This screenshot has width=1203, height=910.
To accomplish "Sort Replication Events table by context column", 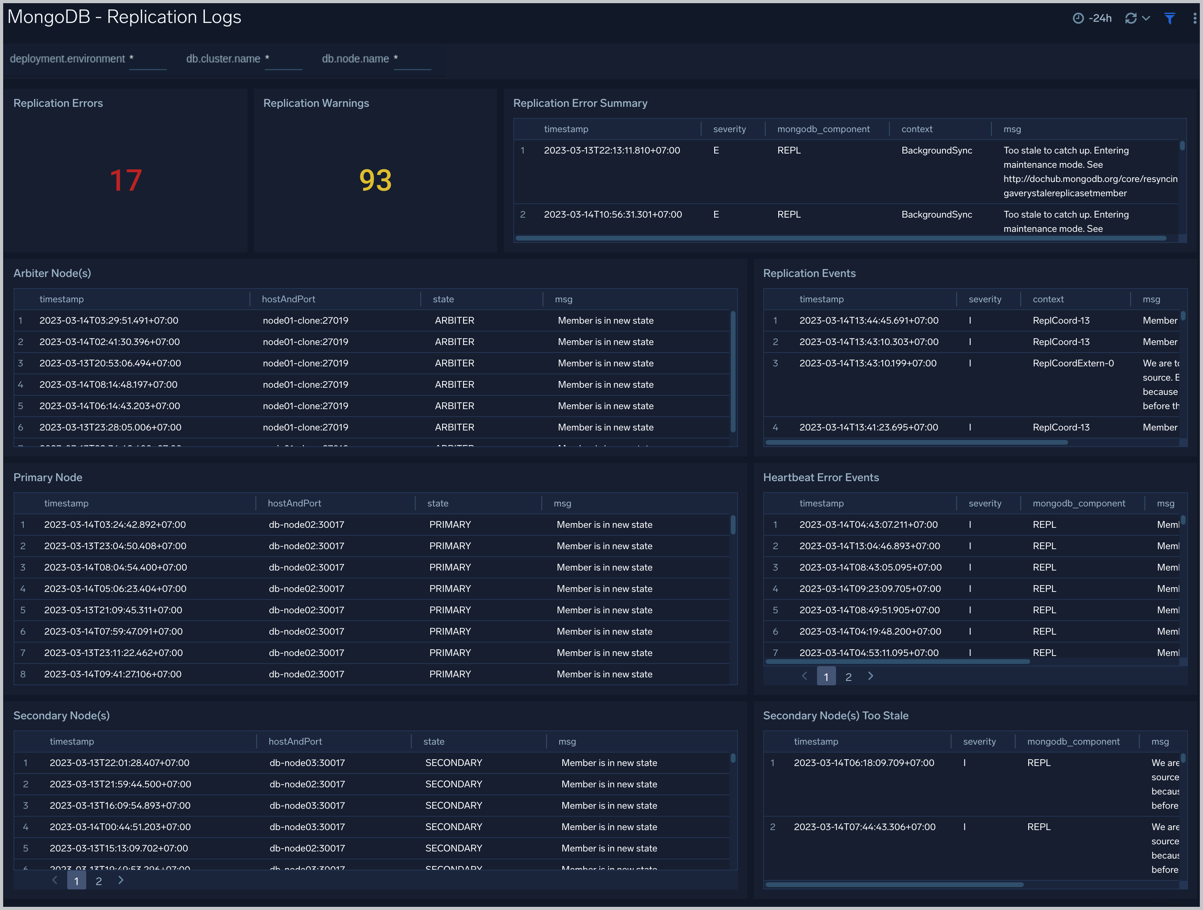I will pos(1048,300).
